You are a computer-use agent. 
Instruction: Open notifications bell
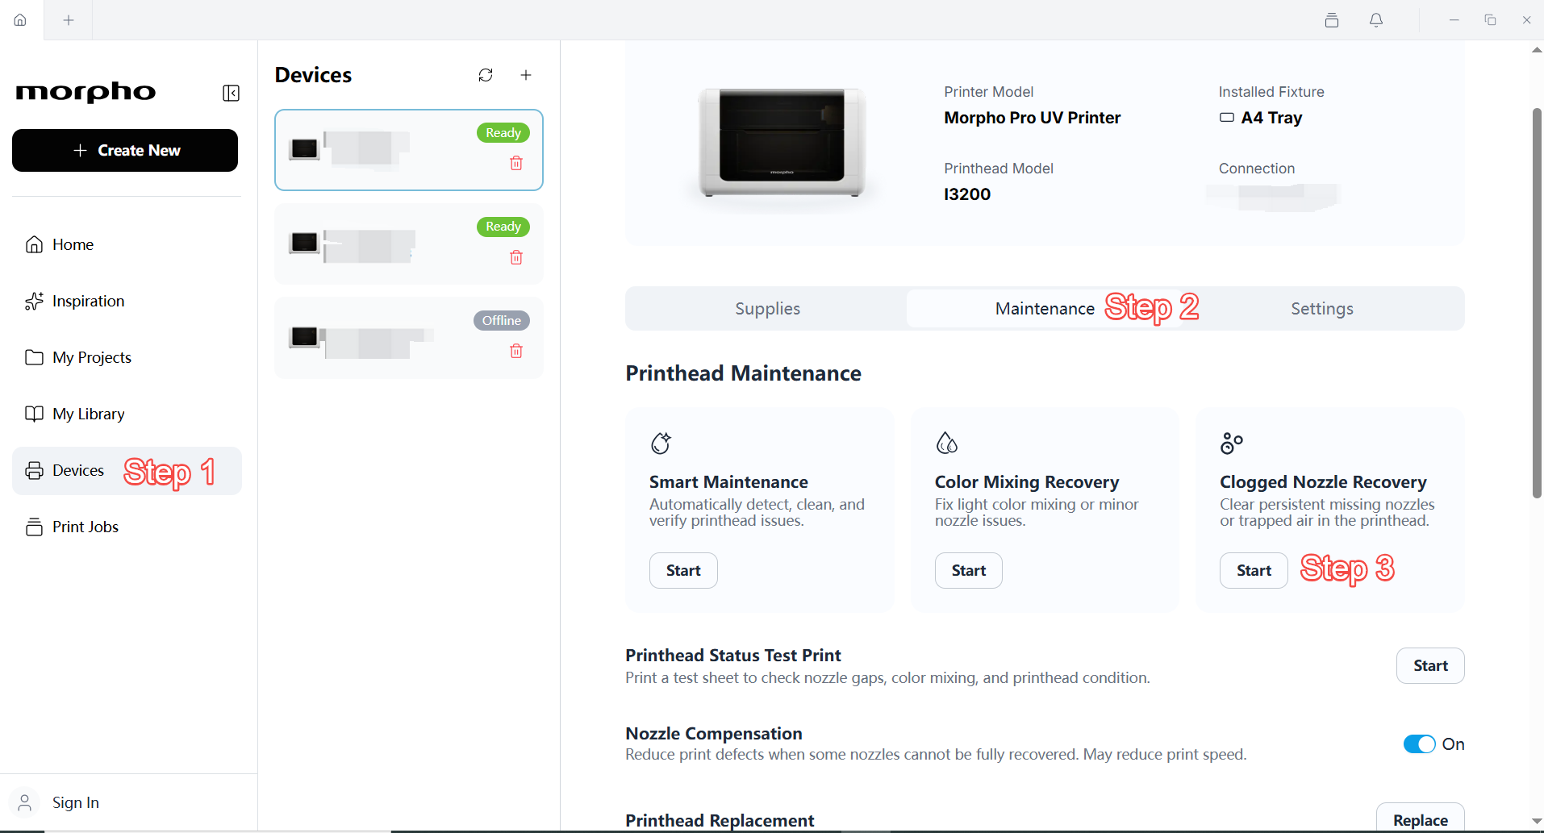1376,20
